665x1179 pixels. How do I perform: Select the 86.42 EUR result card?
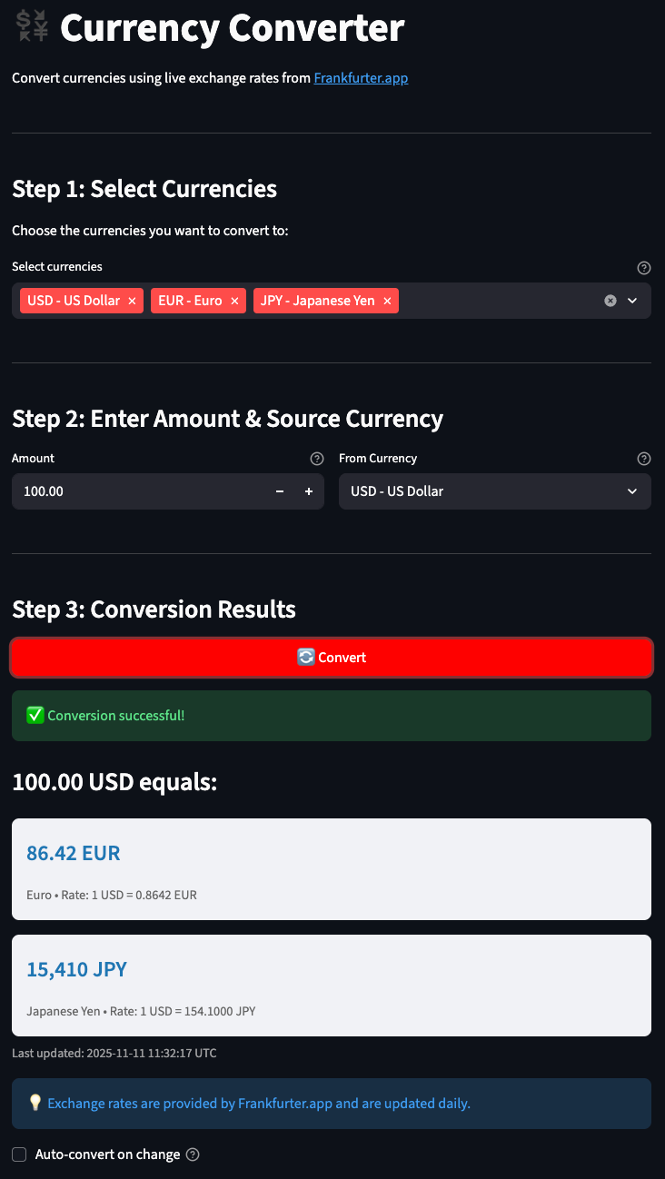coord(332,868)
